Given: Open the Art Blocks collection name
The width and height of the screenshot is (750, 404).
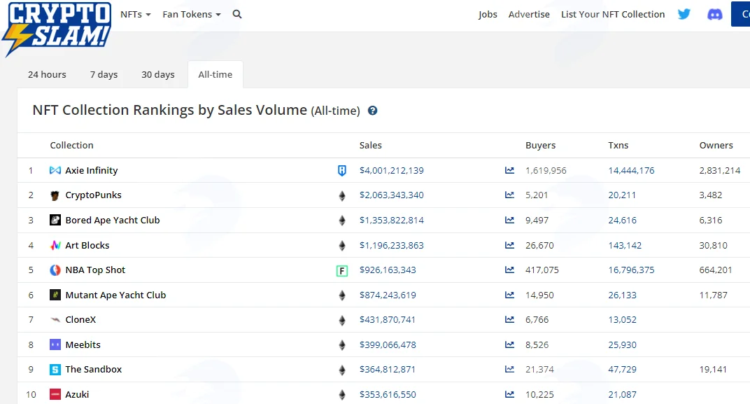Looking at the screenshot, I should (87, 245).
